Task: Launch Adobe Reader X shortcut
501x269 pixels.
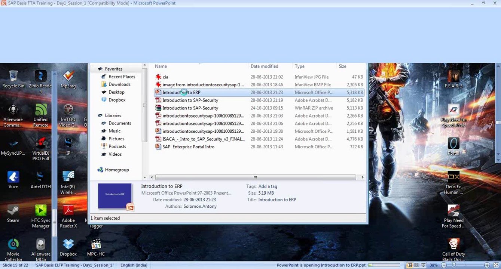Action: 68,217
